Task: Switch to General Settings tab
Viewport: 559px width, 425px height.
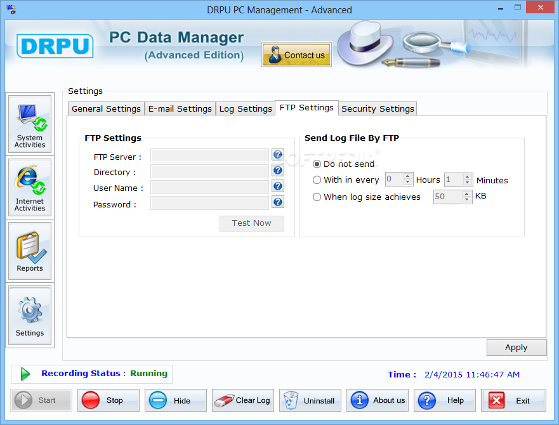Action: [106, 108]
